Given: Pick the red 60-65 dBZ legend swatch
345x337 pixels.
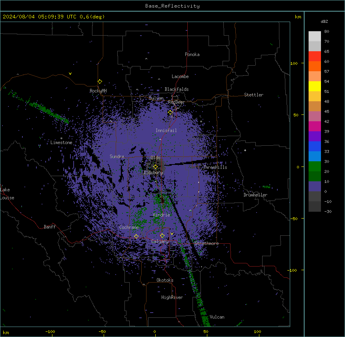Looking at the screenshot, I should (x=315, y=56).
